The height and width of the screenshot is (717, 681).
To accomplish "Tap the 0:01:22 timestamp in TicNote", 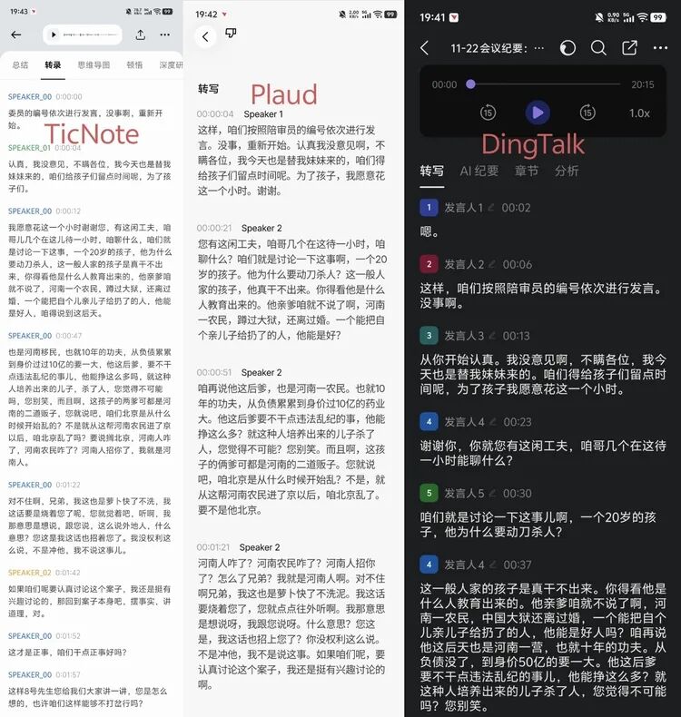I will (68, 485).
